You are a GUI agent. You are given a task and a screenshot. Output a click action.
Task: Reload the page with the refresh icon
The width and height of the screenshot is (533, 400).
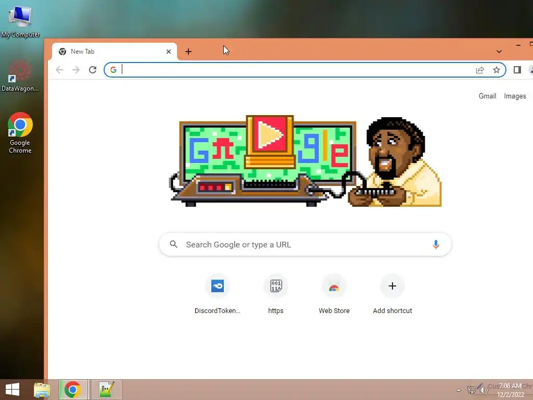pos(93,70)
